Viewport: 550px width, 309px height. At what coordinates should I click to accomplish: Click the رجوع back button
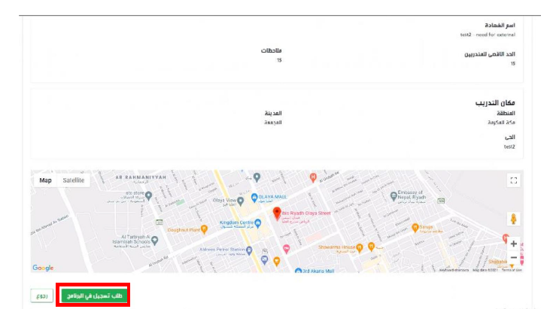coord(41,295)
